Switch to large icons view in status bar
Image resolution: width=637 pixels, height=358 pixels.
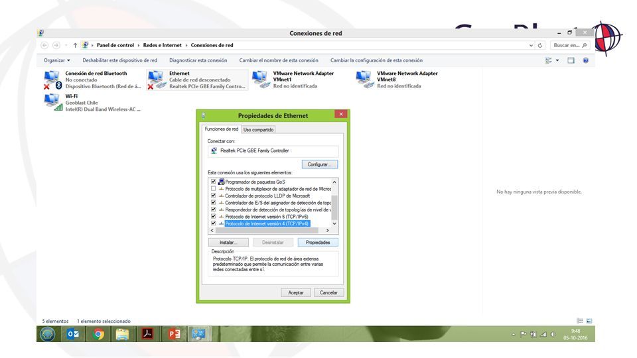pyautogui.click(x=589, y=321)
